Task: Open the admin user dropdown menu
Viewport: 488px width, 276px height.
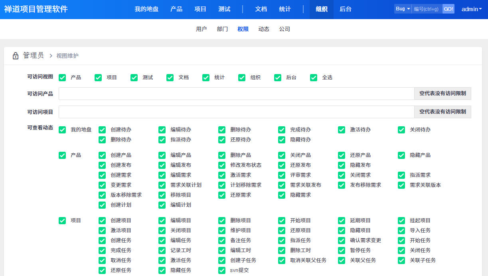Action: pyautogui.click(x=472, y=9)
